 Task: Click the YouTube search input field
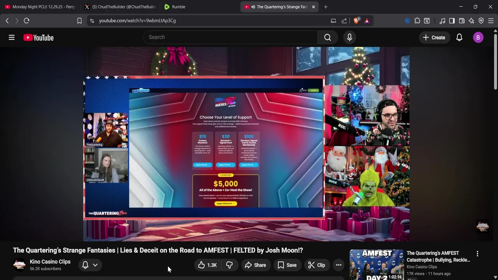tap(230, 37)
